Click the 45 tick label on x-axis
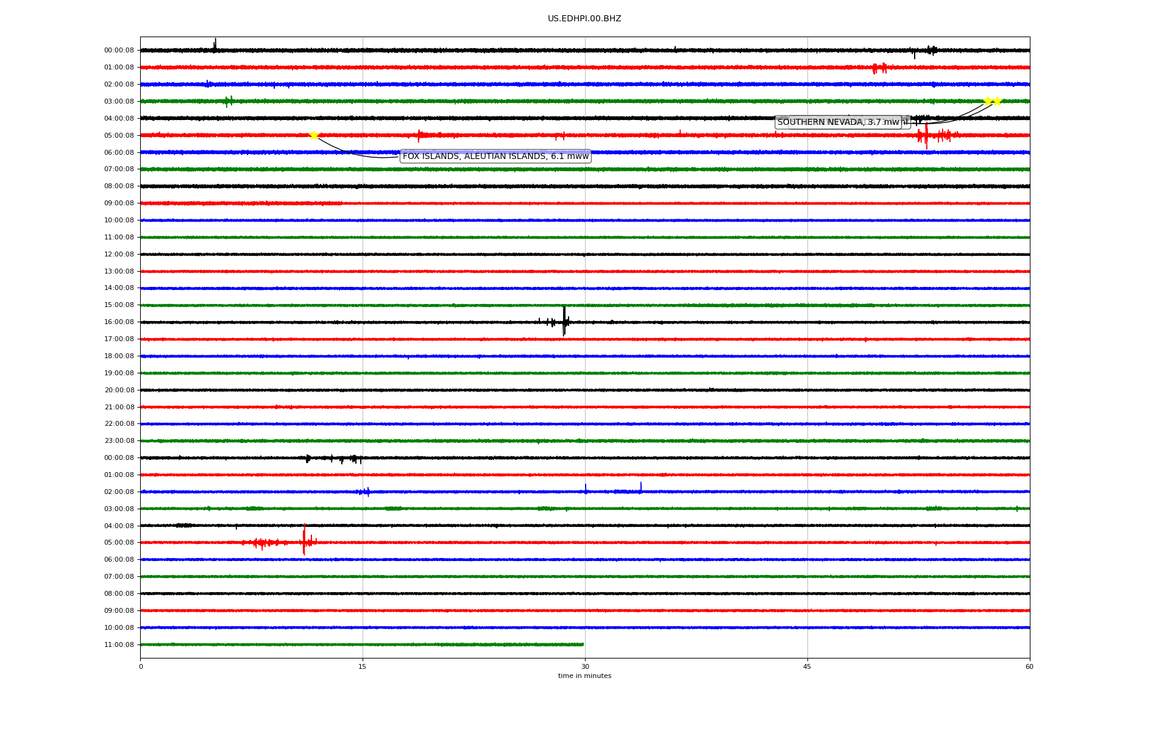Viewport: 1170px width, 731px height. tap(807, 666)
